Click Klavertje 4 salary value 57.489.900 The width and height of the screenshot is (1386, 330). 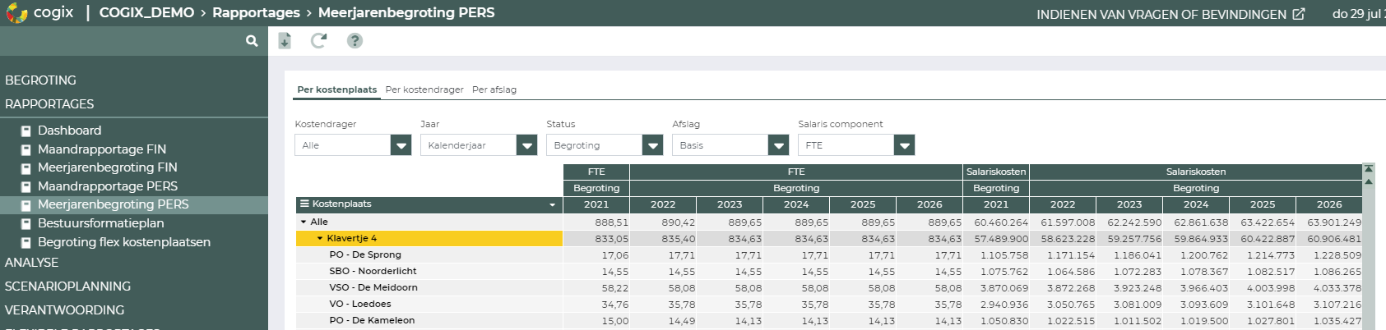(1001, 239)
